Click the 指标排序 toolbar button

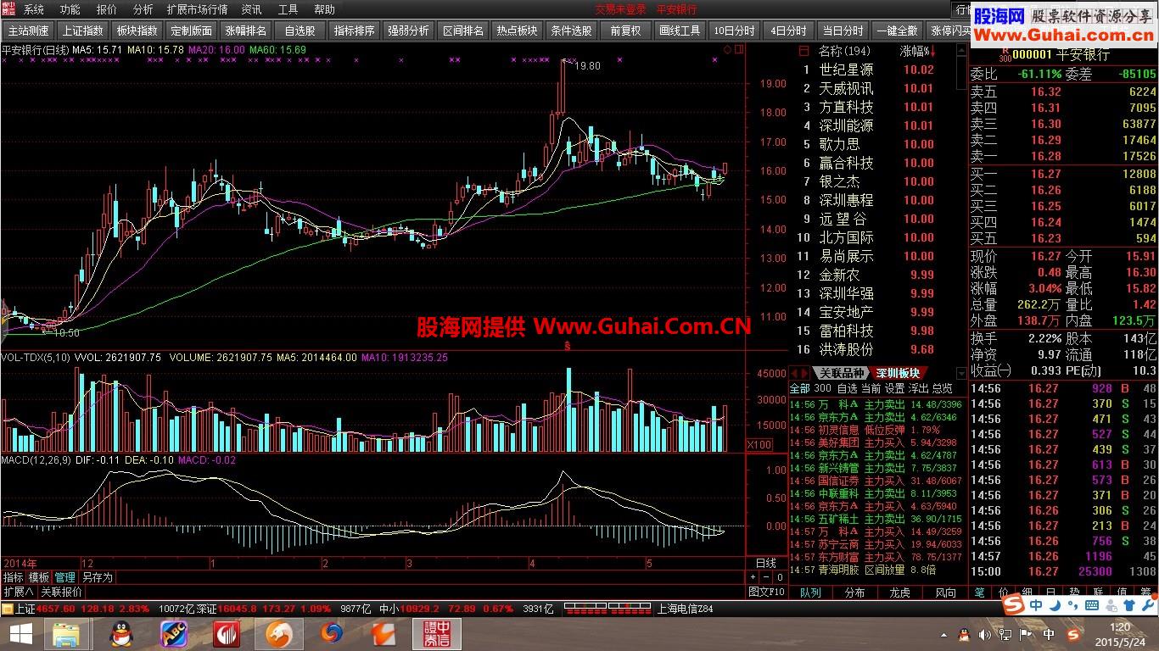point(355,31)
